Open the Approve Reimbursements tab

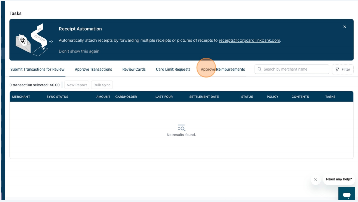223,70
